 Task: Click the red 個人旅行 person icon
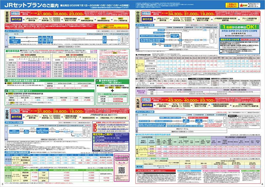tap(241, 5)
